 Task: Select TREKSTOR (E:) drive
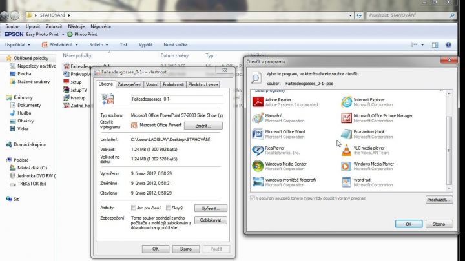(x=28, y=184)
